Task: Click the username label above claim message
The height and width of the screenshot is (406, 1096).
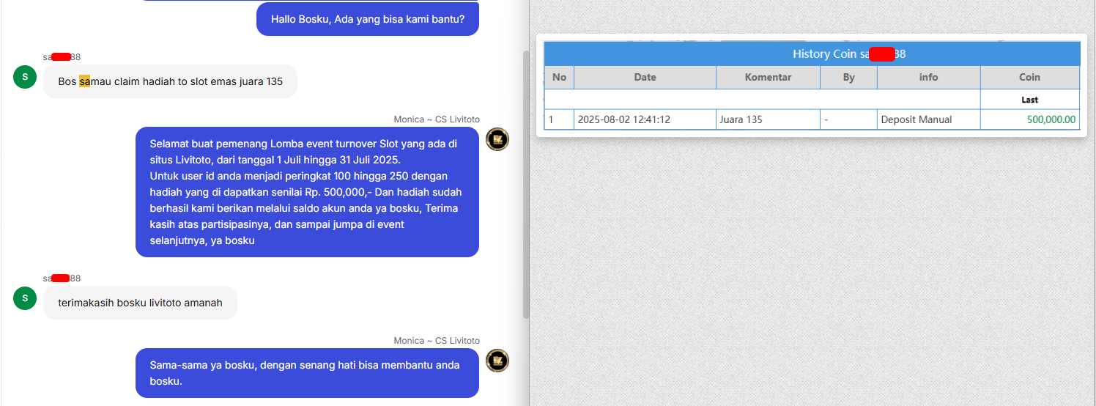Action: (62, 57)
